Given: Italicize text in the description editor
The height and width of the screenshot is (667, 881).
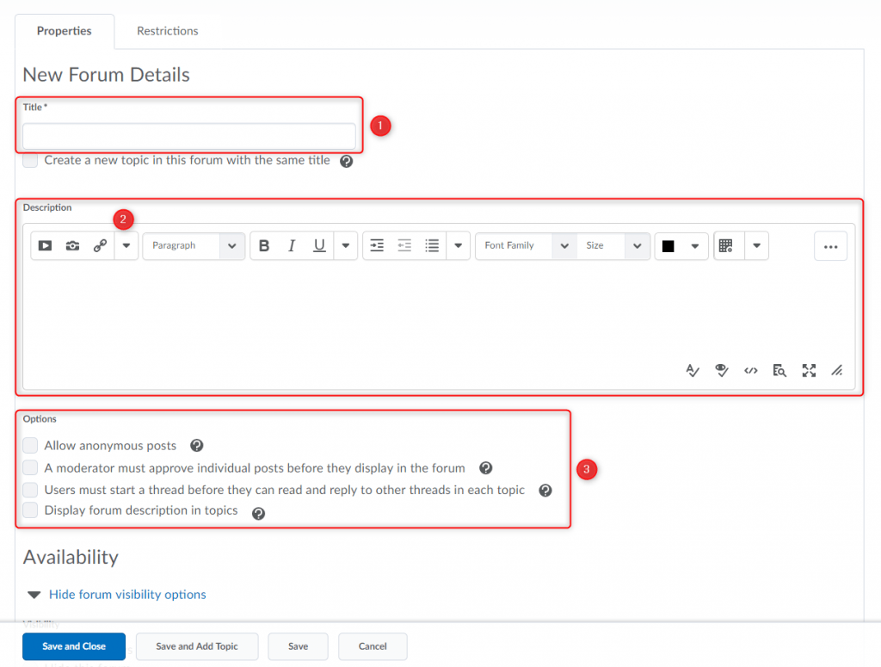Looking at the screenshot, I should [x=292, y=245].
